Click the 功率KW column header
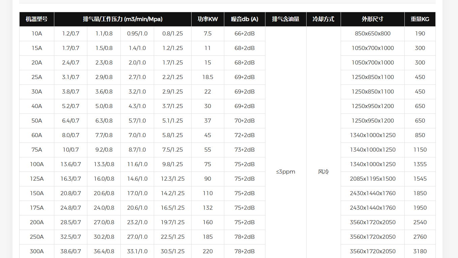Screen dimensions: 458x258 (207, 19)
